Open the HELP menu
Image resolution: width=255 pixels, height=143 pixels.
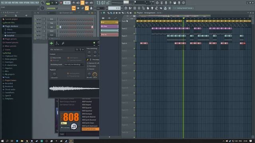[x=37, y=3]
